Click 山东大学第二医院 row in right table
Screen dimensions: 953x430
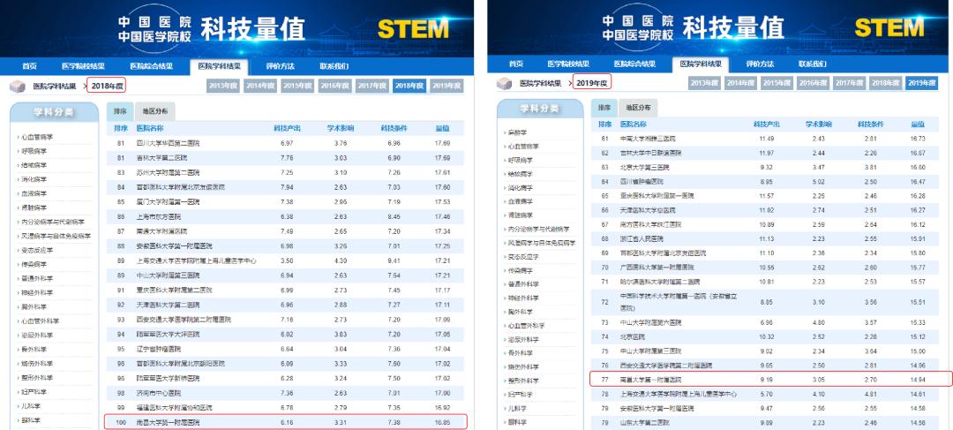point(766,422)
